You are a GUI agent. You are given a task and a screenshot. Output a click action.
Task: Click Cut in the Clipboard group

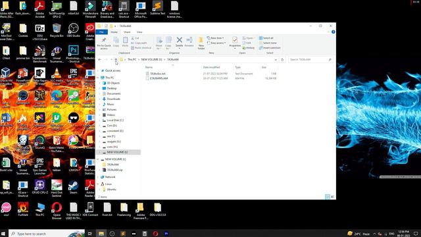pos(135,38)
